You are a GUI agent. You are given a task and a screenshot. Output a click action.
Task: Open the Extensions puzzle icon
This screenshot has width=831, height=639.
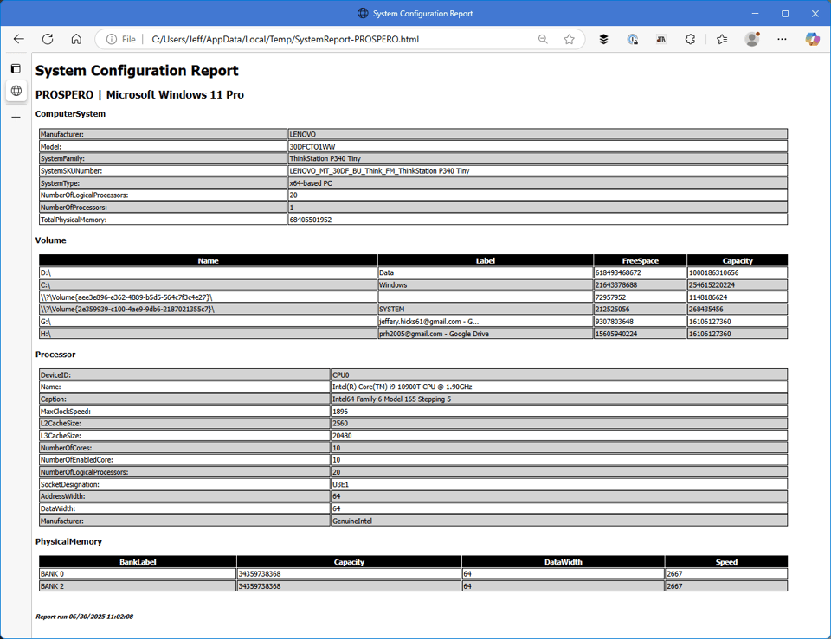coord(690,39)
